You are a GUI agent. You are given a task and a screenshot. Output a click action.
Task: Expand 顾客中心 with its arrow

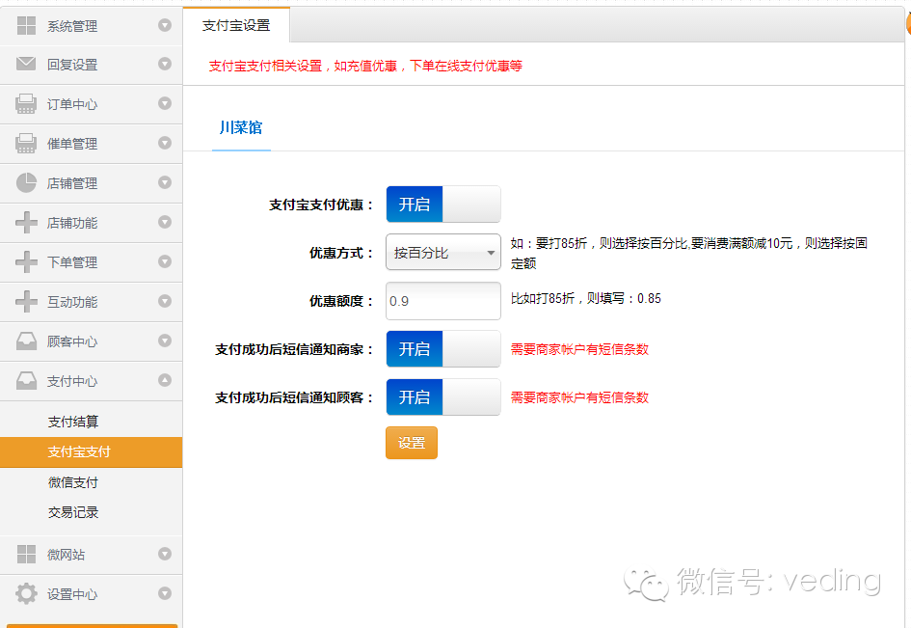[x=165, y=341]
